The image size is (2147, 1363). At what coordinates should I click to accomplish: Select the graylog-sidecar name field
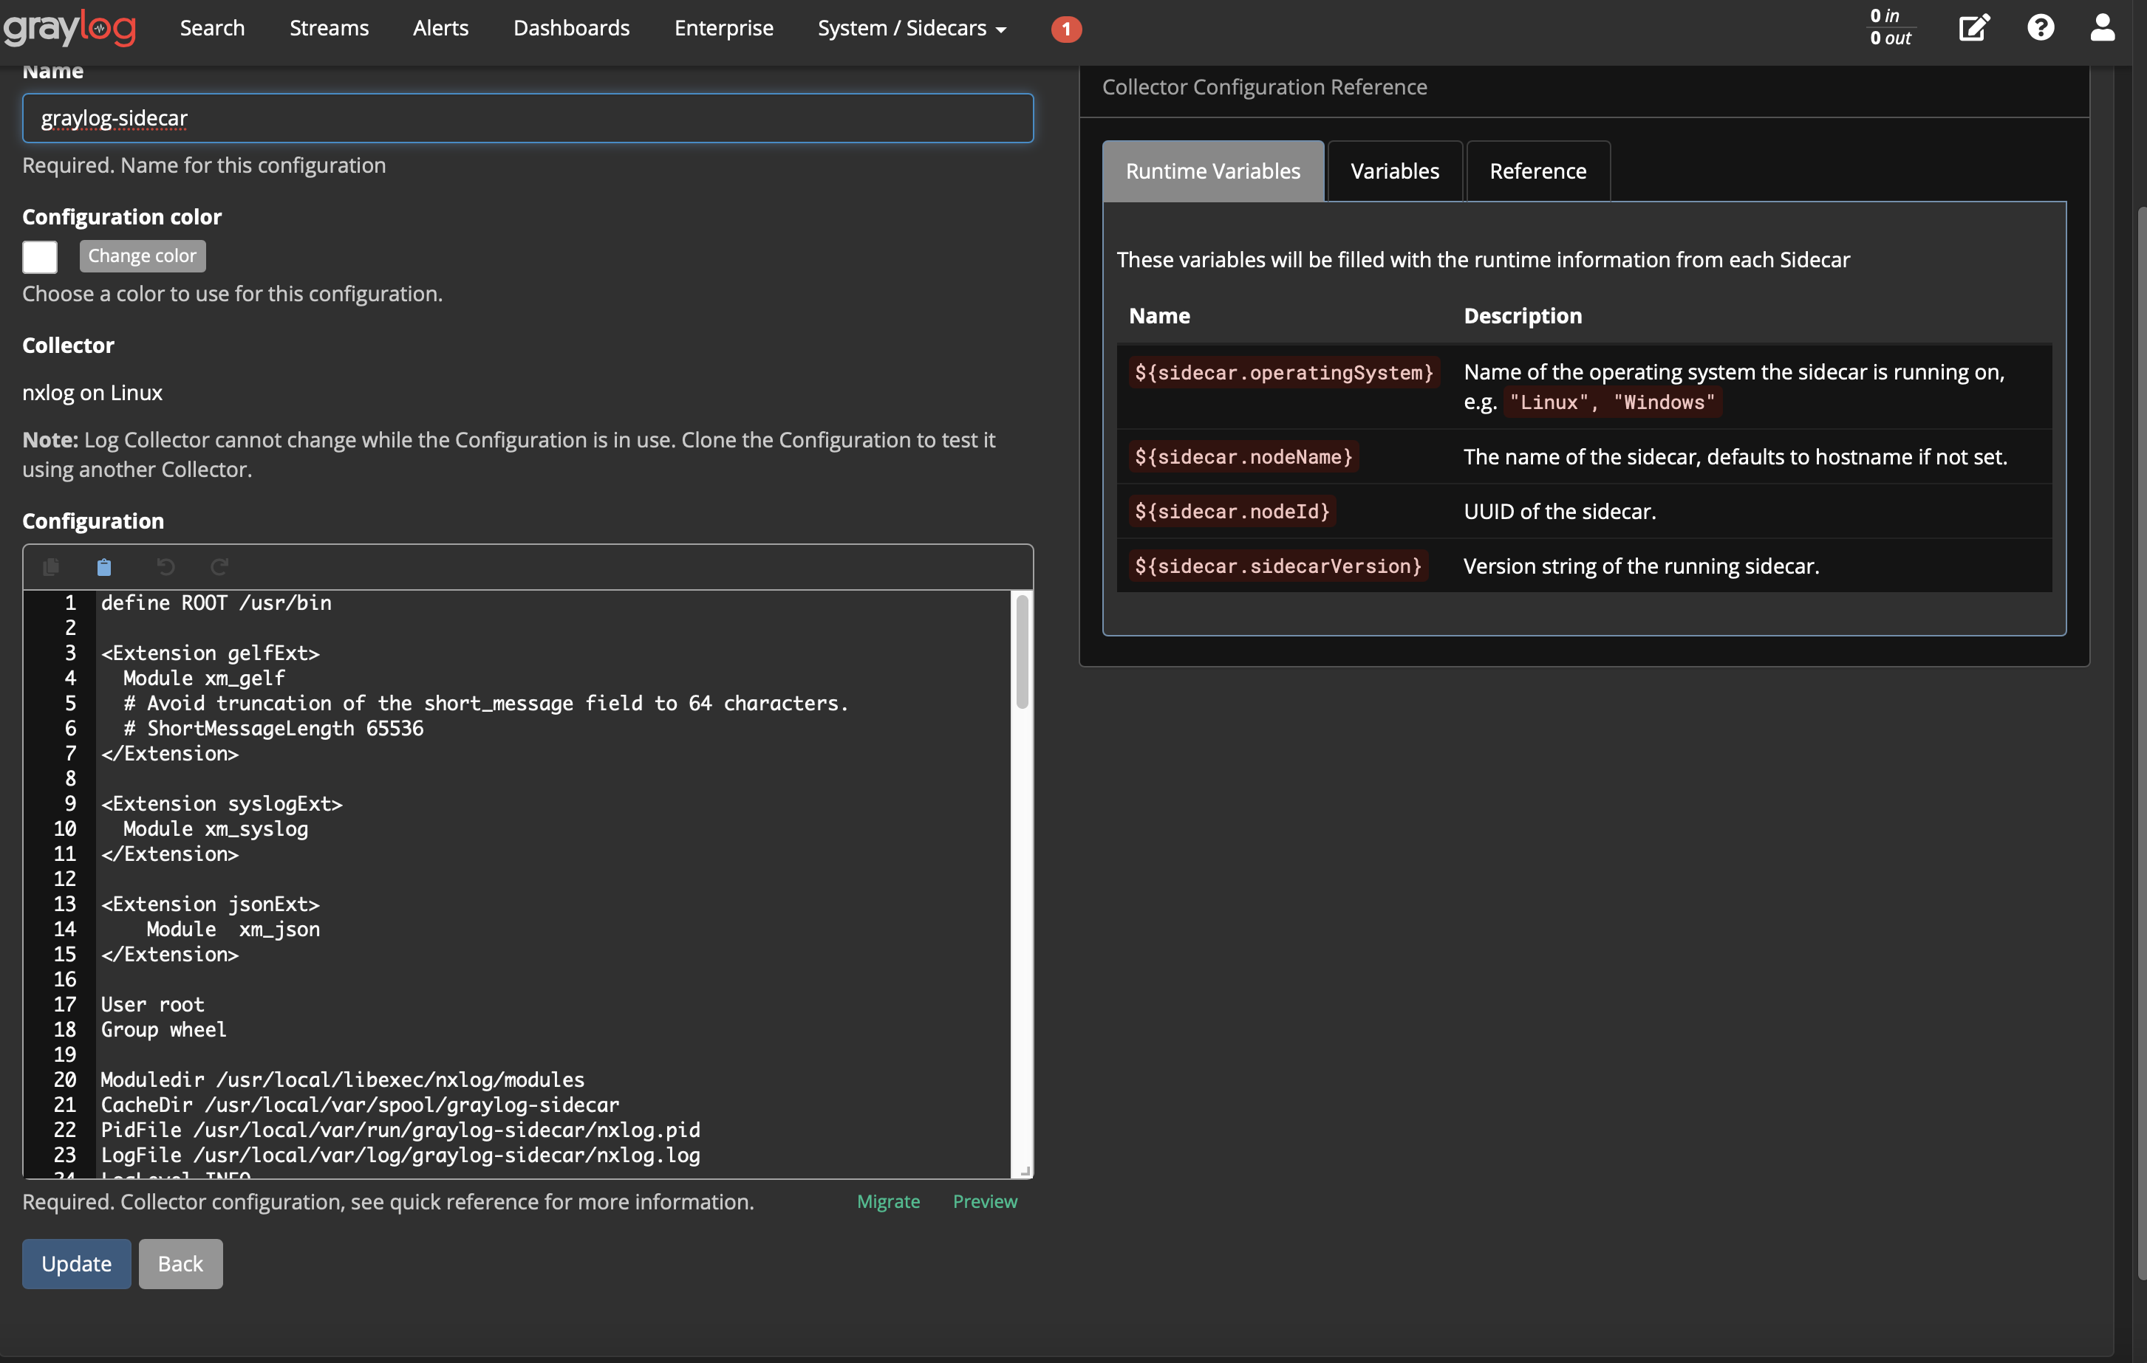pos(528,117)
